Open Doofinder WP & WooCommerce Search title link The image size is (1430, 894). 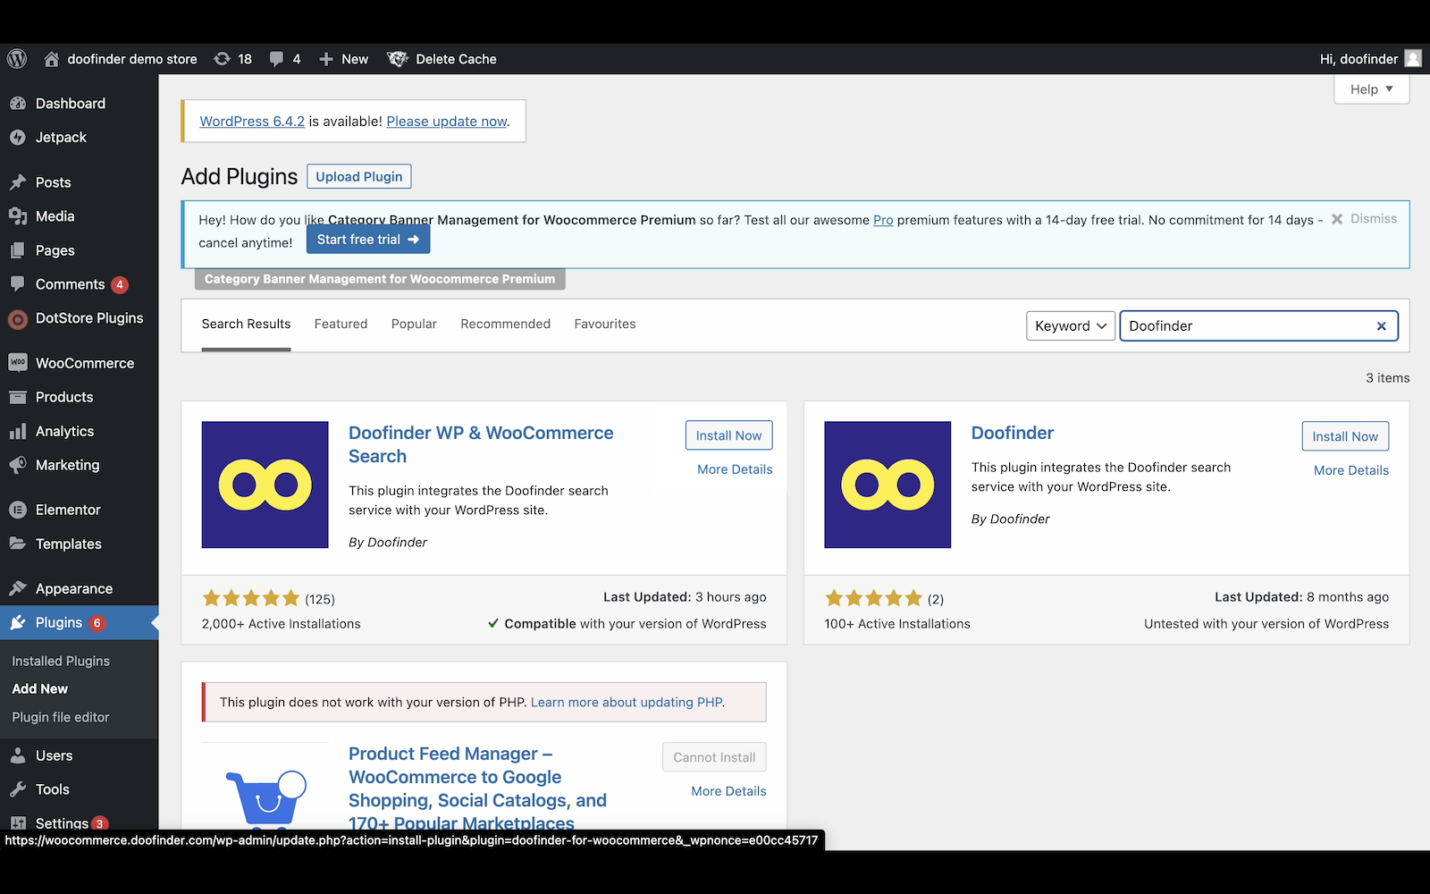click(x=481, y=444)
